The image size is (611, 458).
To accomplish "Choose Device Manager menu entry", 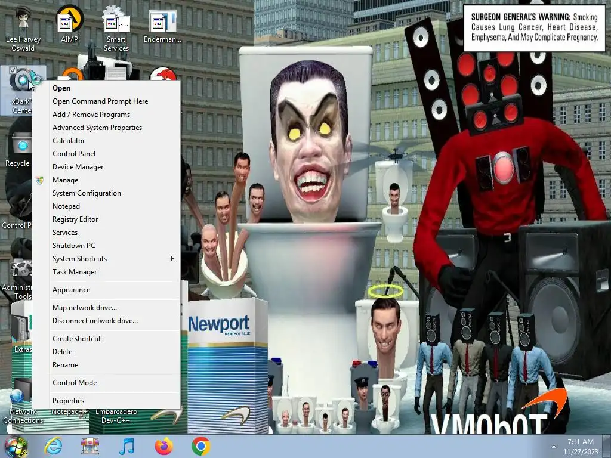I will click(x=106, y=167).
